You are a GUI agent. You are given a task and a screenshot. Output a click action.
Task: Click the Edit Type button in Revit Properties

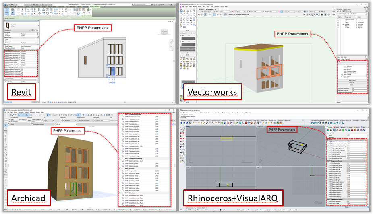35,30
